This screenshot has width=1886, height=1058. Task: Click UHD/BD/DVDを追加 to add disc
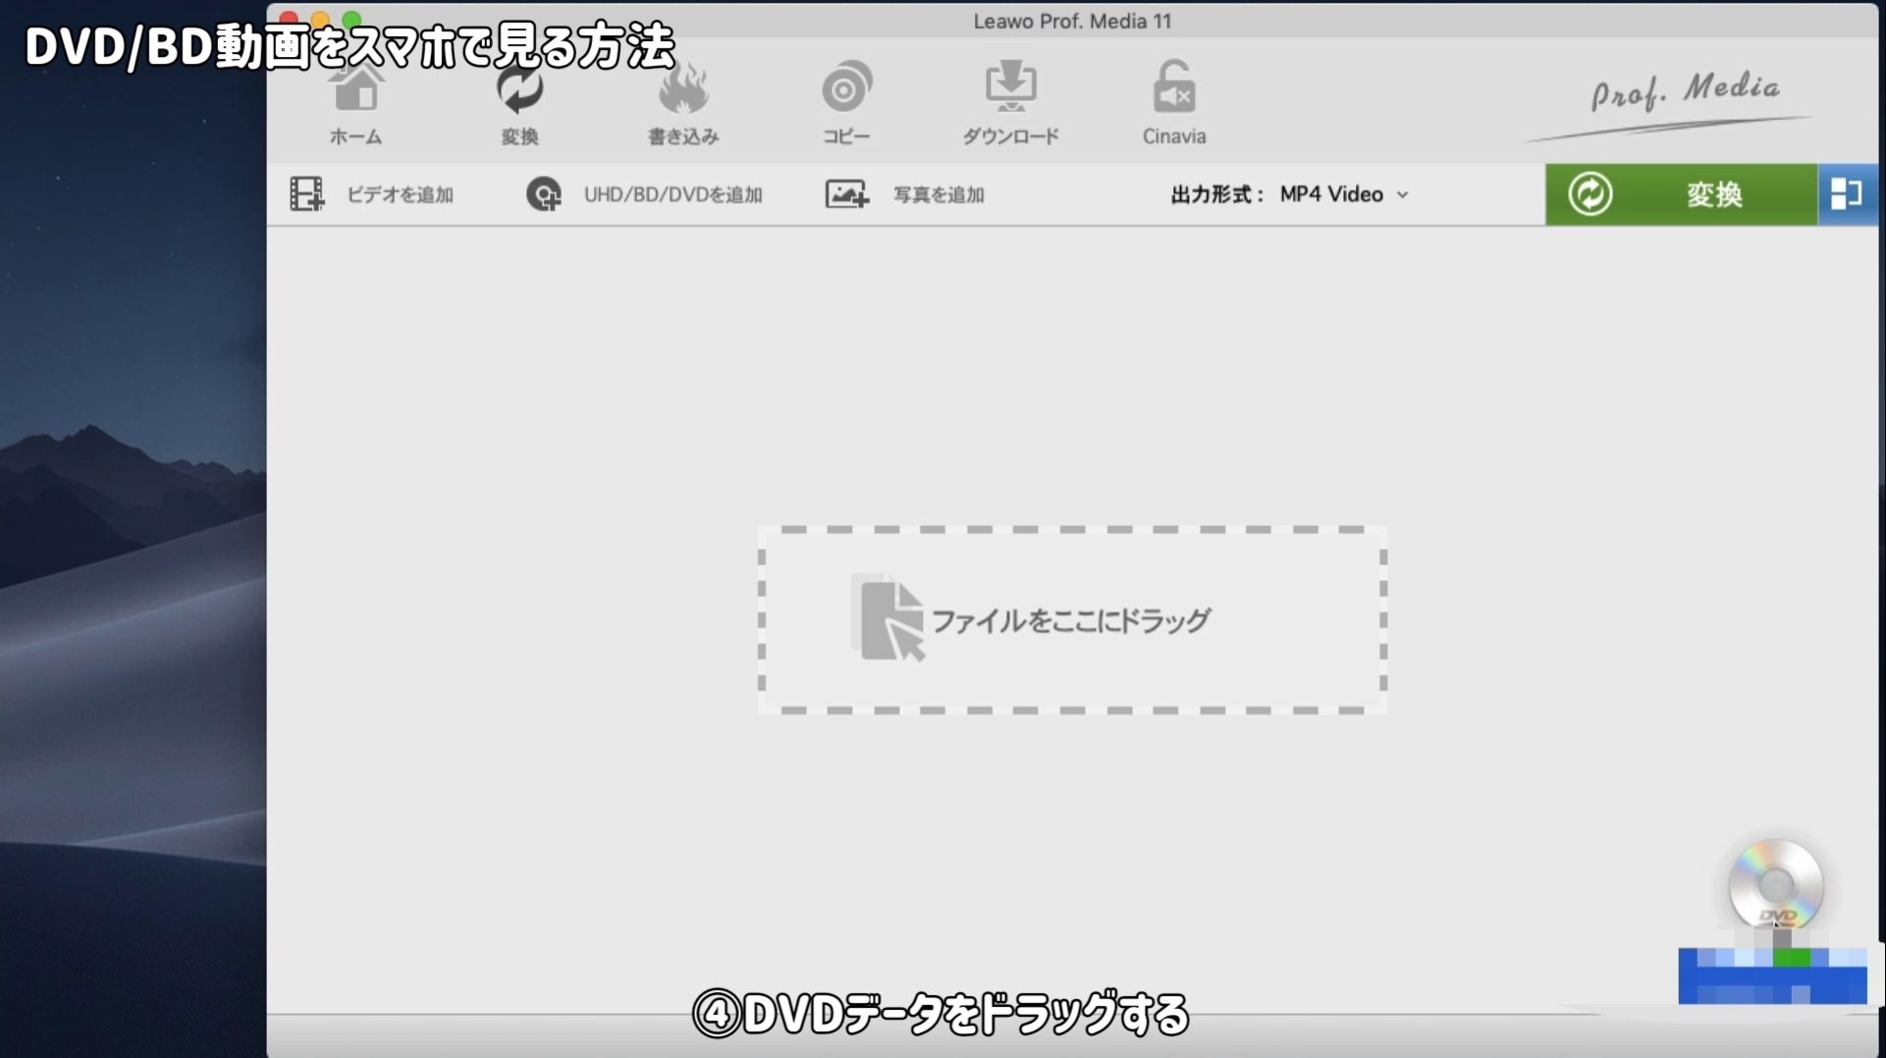click(x=645, y=194)
